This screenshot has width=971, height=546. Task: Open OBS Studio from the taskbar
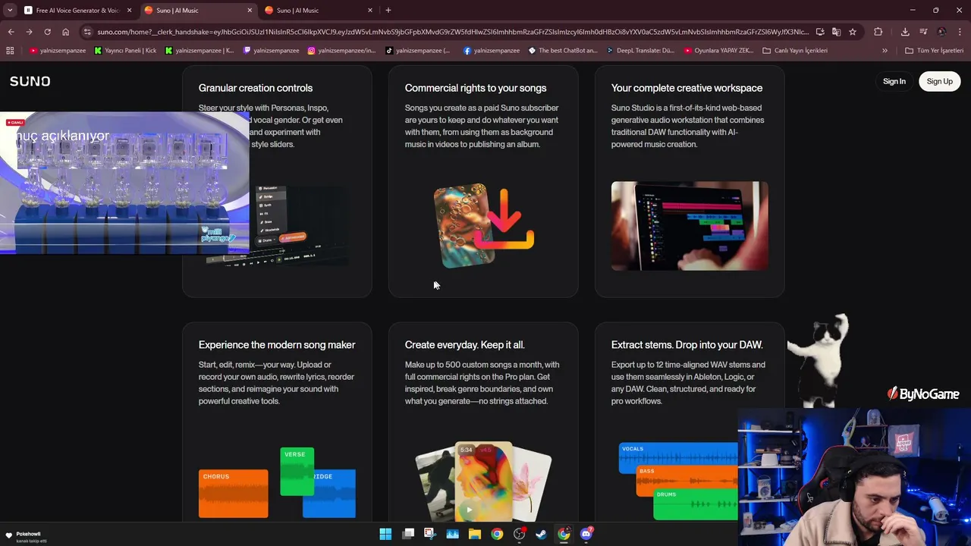[x=519, y=534]
